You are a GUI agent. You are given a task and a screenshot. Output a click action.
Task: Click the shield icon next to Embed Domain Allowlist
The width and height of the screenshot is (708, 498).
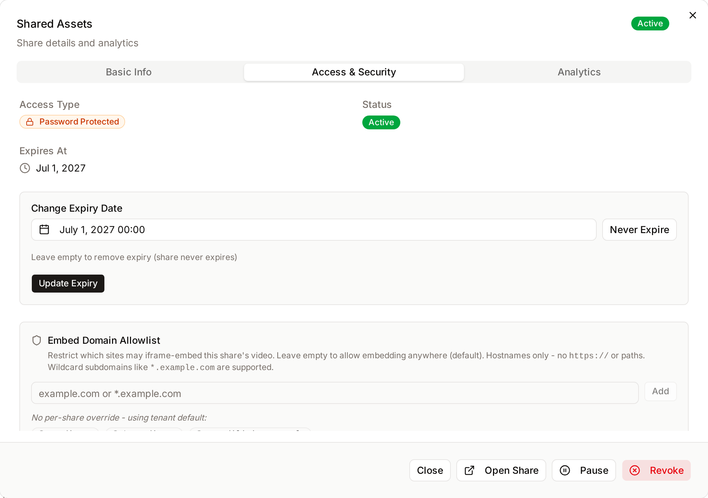tap(37, 340)
